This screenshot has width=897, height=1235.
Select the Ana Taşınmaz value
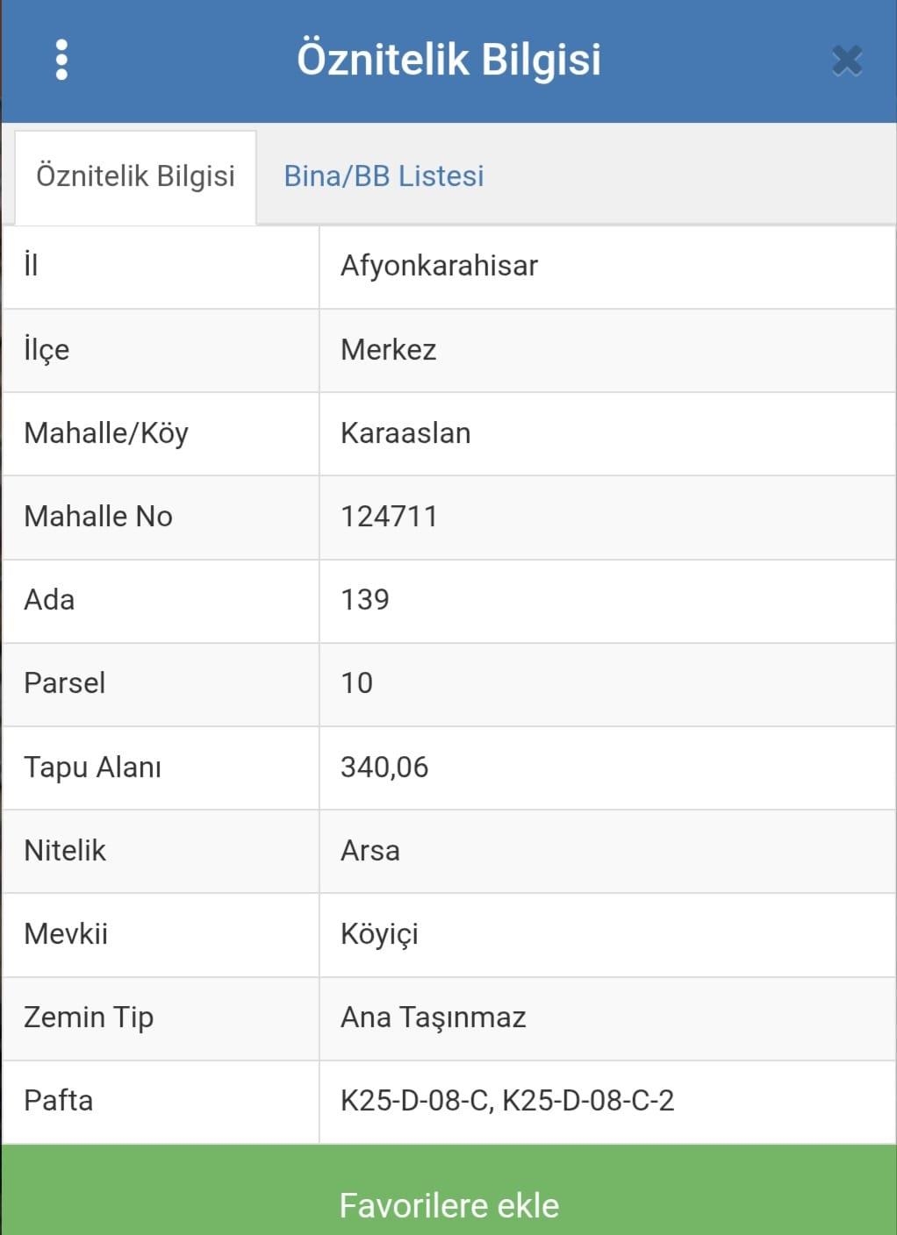(433, 1017)
